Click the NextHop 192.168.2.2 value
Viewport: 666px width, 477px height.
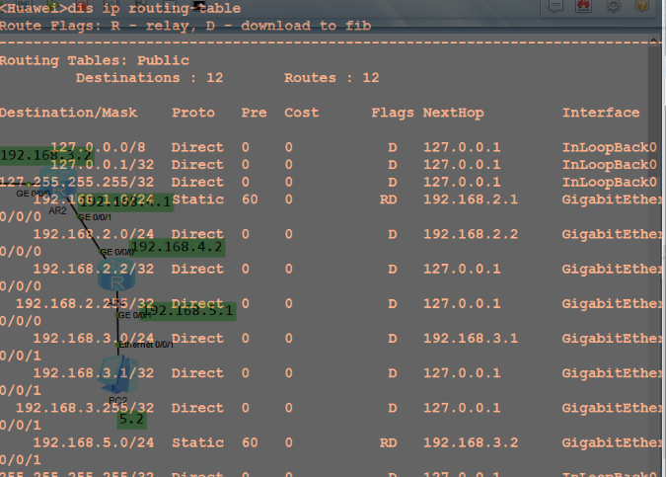pyautogui.click(x=471, y=235)
